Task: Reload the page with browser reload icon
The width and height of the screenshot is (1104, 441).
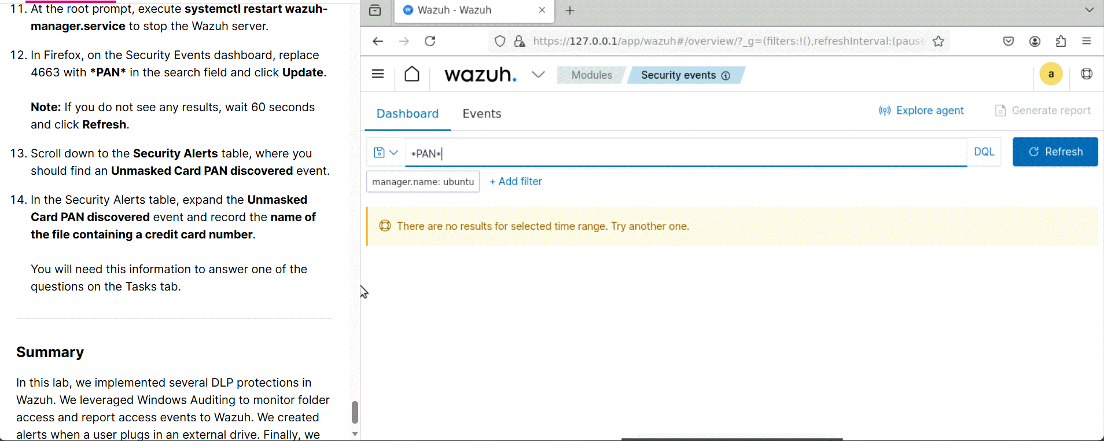Action: click(430, 41)
